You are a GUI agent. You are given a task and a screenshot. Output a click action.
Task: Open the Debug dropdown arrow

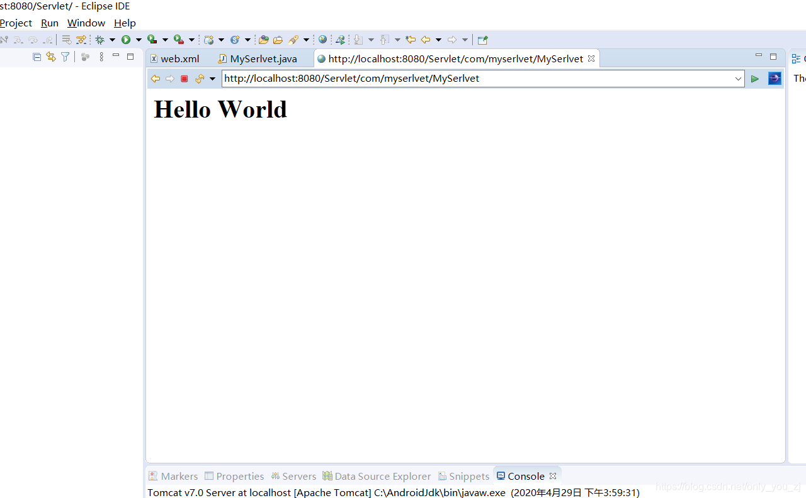(113, 39)
